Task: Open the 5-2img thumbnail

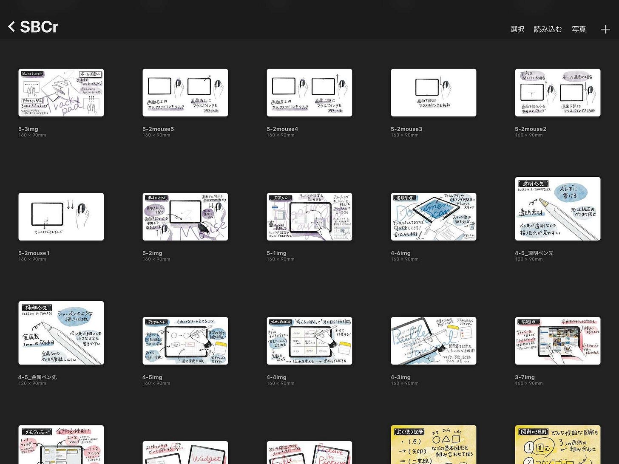Action: (185, 217)
